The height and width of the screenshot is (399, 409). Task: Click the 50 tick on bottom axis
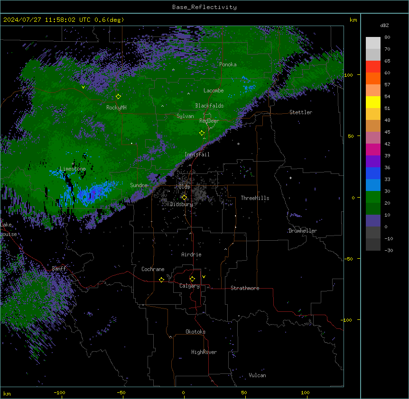click(244, 392)
